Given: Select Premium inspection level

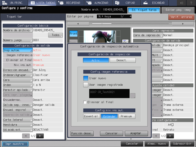Looking at the screenshot, I should (x=127, y=116).
